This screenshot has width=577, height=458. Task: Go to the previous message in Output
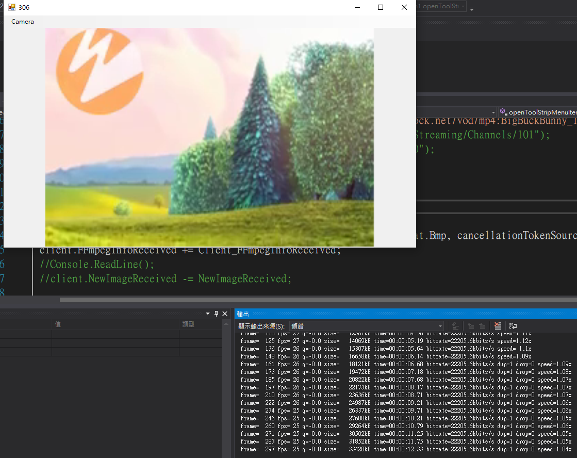[x=471, y=326]
